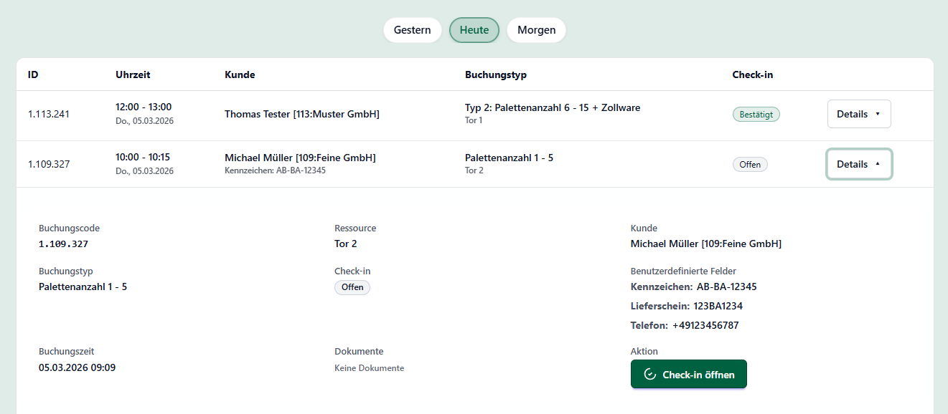Click the Bestätigt status badge
948x414 pixels.
point(756,114)
